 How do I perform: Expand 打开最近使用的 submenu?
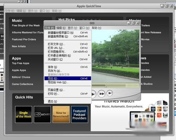click(x=68, y=56)
